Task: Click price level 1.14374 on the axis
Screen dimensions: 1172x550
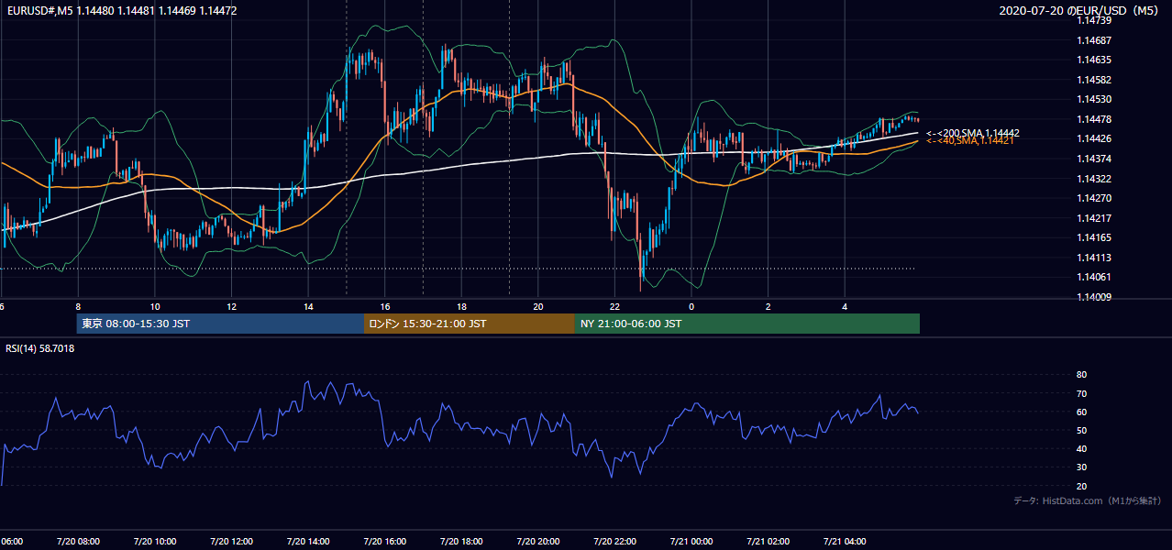Action: (1094, 159)
